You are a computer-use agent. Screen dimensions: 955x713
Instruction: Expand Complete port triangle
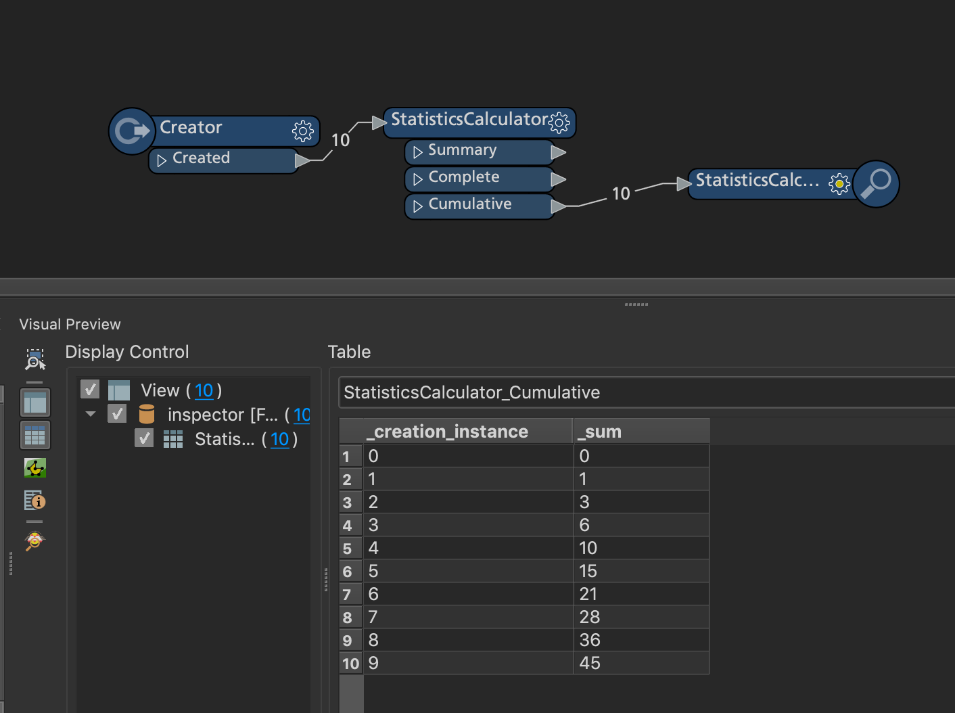tap(417, 179)
